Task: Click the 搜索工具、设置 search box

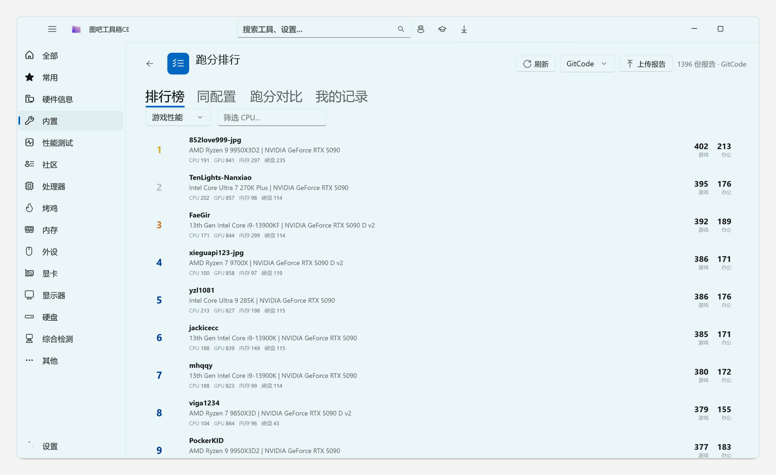Action: pyautogui.click(x=324, y=29)
